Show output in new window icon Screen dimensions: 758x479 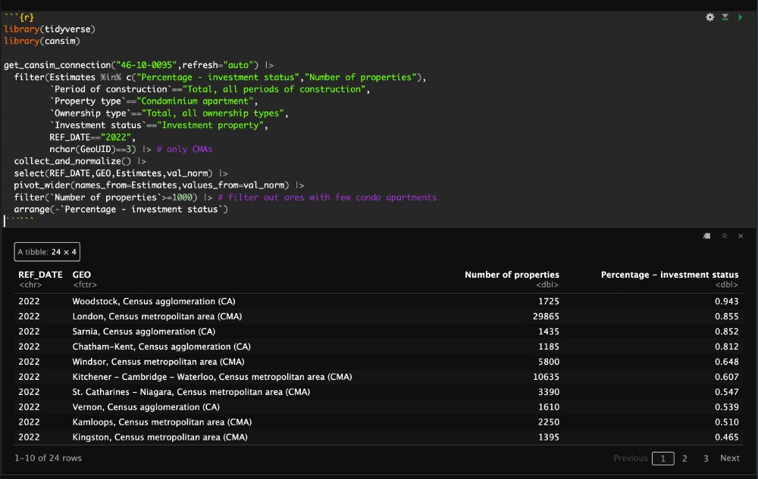tap(706, 236)
